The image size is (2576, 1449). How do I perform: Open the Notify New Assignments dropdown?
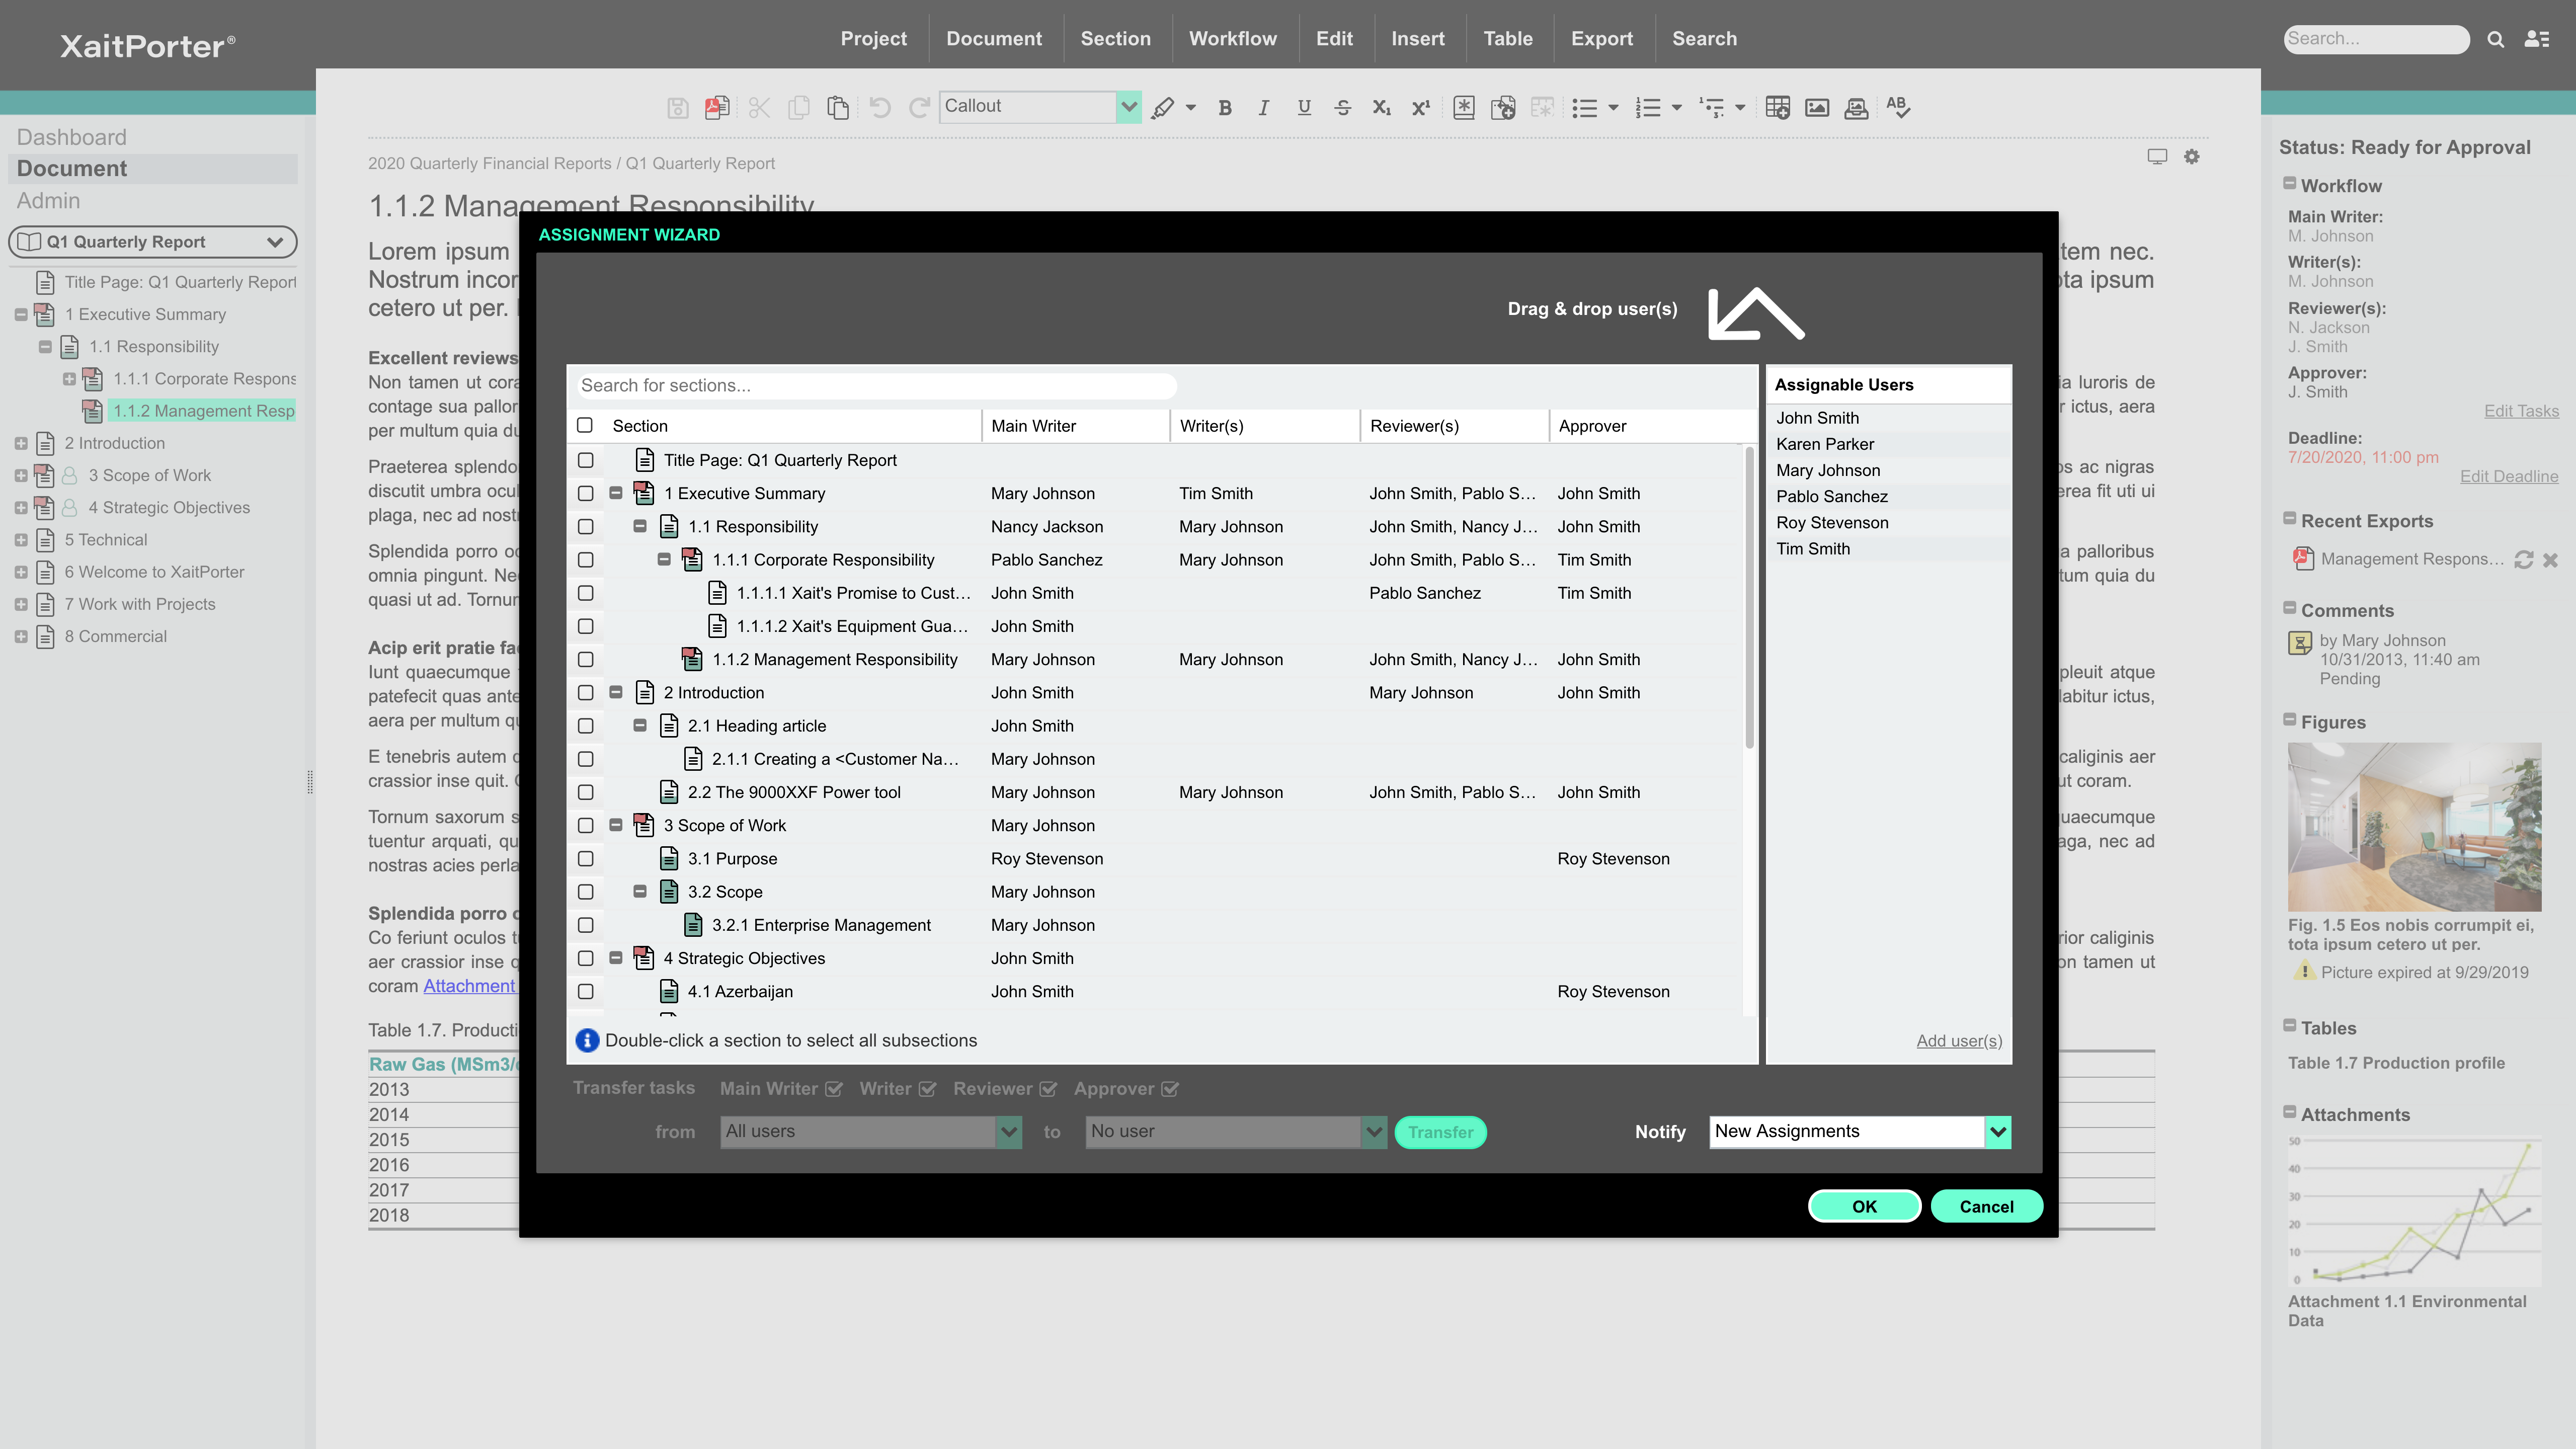point(1997,1131)
